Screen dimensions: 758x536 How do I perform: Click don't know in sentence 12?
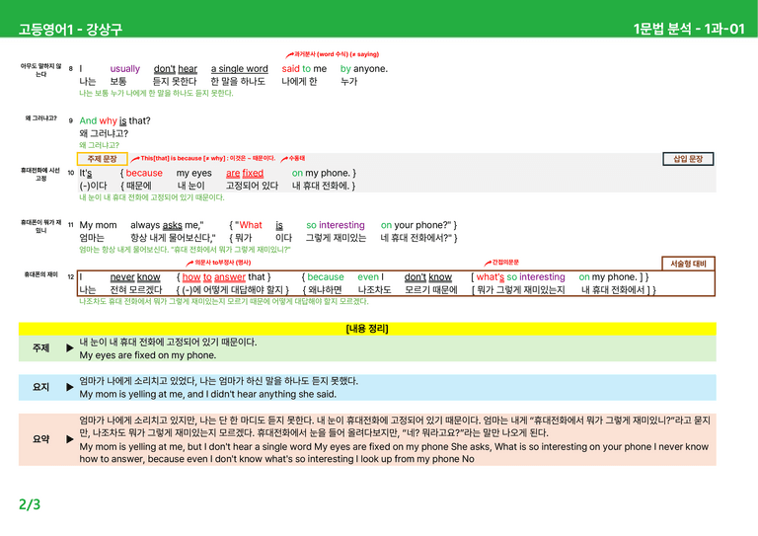click(x=427, y=277)
